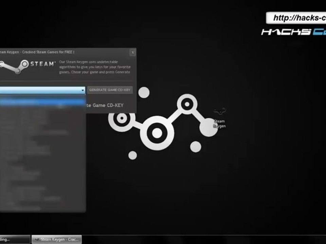The width and height of the screenshot is (326, 244).
Task: Click the keygen description text starting 'Our Steam Keygen uses'
Action: click(95, 67)
